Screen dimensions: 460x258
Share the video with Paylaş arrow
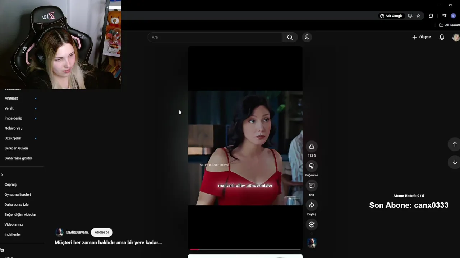click(312, 205)
